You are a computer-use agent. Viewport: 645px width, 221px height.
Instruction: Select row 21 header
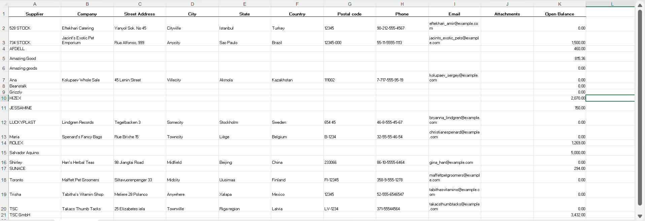tap(4, 215)
